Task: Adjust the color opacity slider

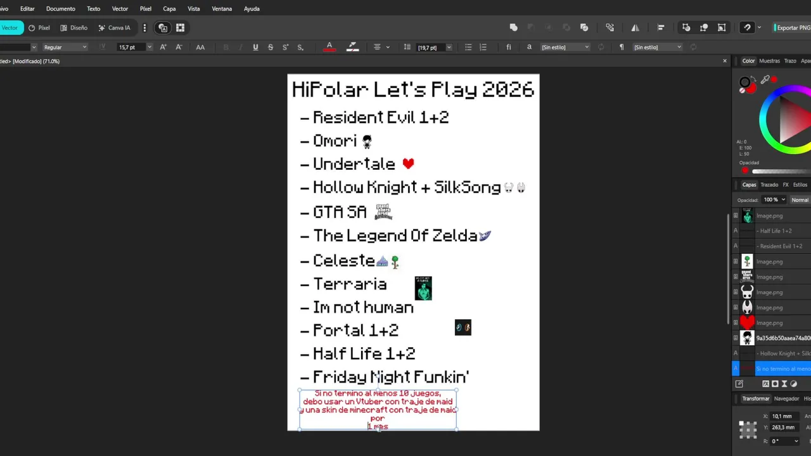Action: pos(781,171)
